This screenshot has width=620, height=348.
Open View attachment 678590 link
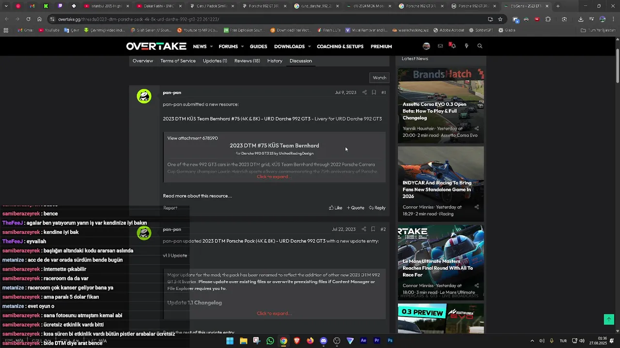192,138
